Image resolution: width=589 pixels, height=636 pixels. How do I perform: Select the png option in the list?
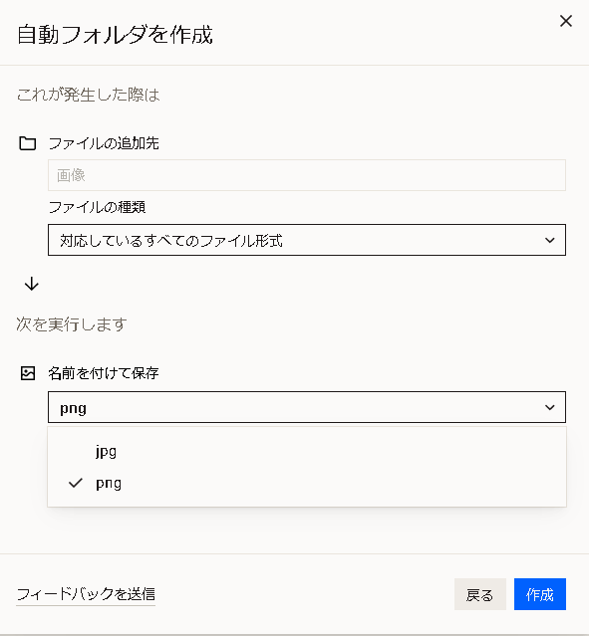pos(307,483)
